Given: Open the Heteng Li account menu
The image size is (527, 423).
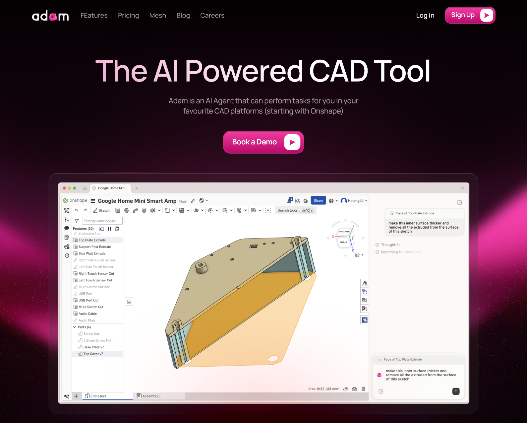Looking at the screenshot, I should [x=354, y=201].
